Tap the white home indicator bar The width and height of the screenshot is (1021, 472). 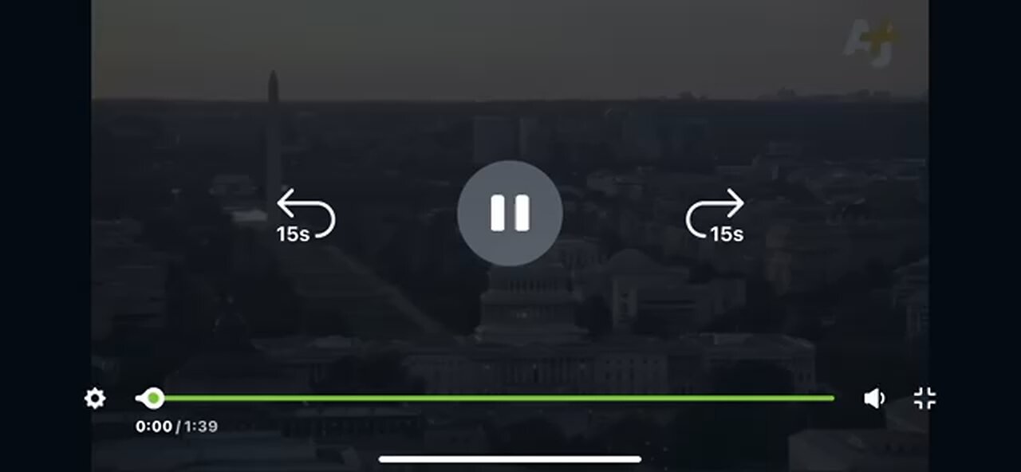[510, 458]
